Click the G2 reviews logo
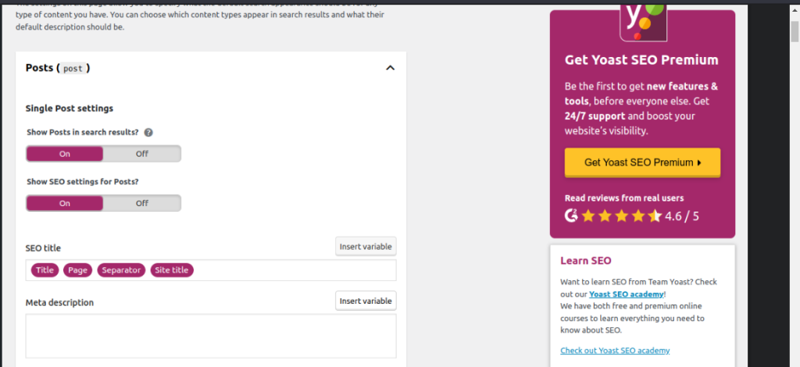Viewport: 800px width, 367px height. coord(571,215)
